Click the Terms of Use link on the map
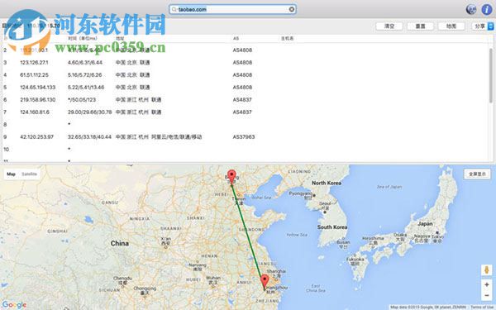 pyautogui.click(x=483, y=308)
